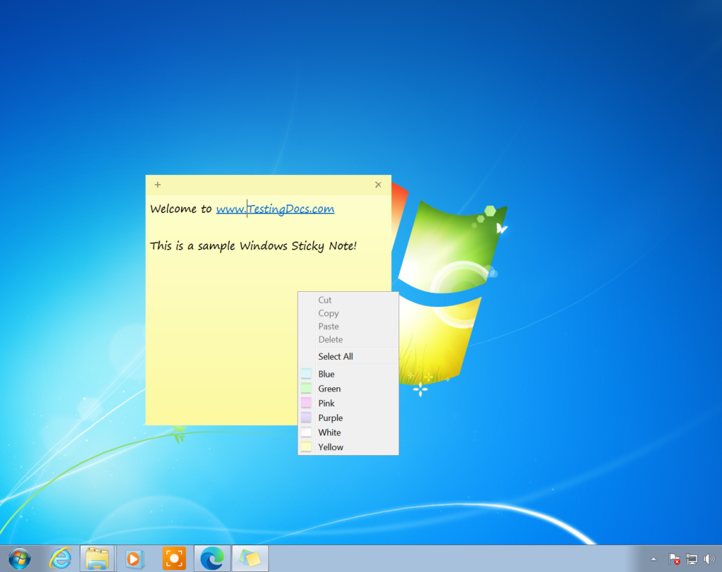Open Sticky Notes from the taskbar
Viewport: 722px width, 572px height.
[250, 557]
